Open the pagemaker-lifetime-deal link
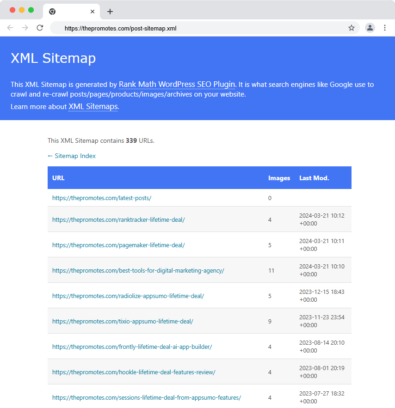Image resolution: width=395 pixels, height=408 pixels. [118, 245]
